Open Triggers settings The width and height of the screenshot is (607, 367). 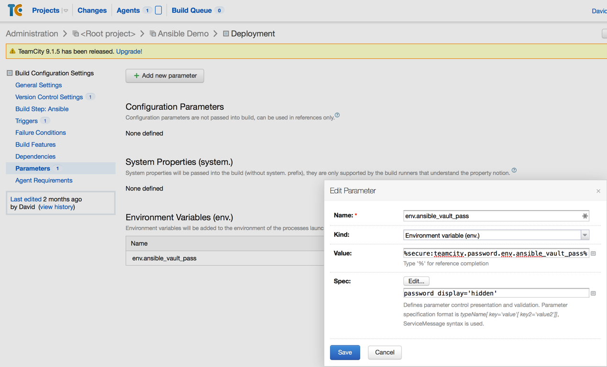(x=26, y=121)
